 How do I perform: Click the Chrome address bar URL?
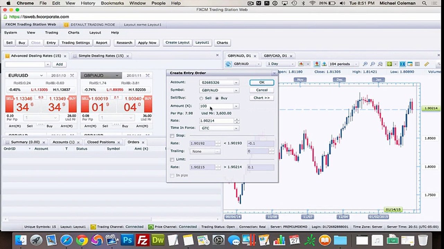pyautogui.click(x=39, y=17)
